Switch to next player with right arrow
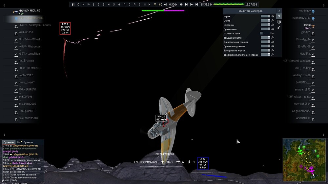Viewport: 328px width, 184px height. [83, 4]
